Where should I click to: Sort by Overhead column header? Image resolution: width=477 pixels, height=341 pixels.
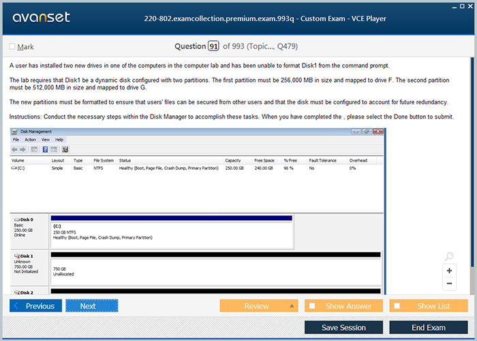(362, 160)
